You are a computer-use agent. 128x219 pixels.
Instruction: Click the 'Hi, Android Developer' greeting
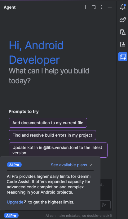pos(36,53)
